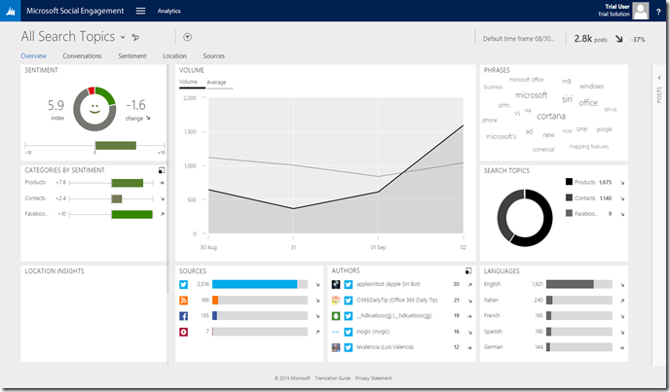Open the help question mark icon
The height and width of the screenshot is (392, 670).
tap(658, 12)
